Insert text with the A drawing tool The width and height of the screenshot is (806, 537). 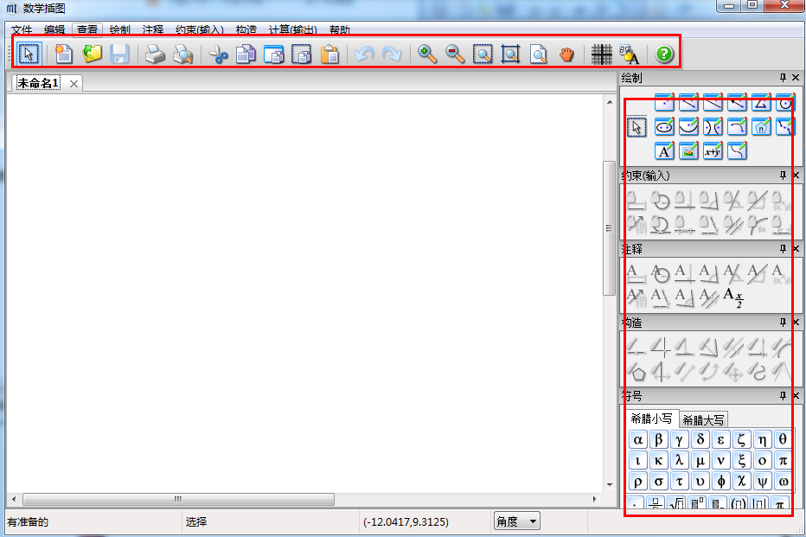664,151
